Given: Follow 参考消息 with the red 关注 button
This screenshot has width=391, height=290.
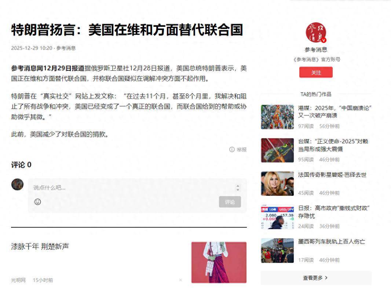Looking at the screenshot, I should pos(316,73).
